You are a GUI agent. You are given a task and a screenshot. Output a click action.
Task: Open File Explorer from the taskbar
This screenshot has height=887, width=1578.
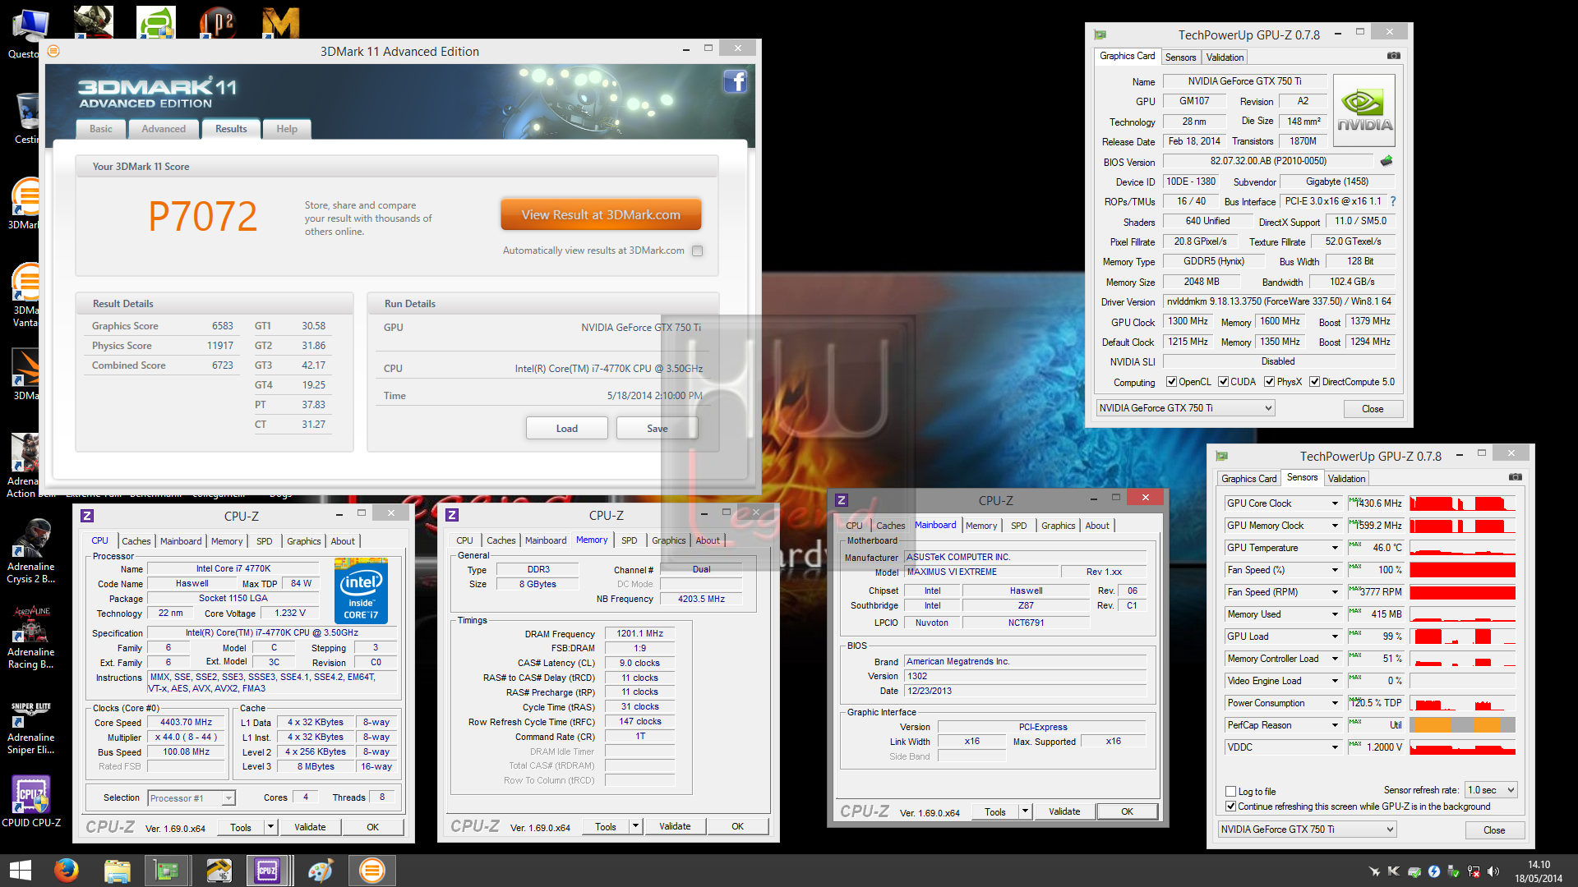pos(118,871)
